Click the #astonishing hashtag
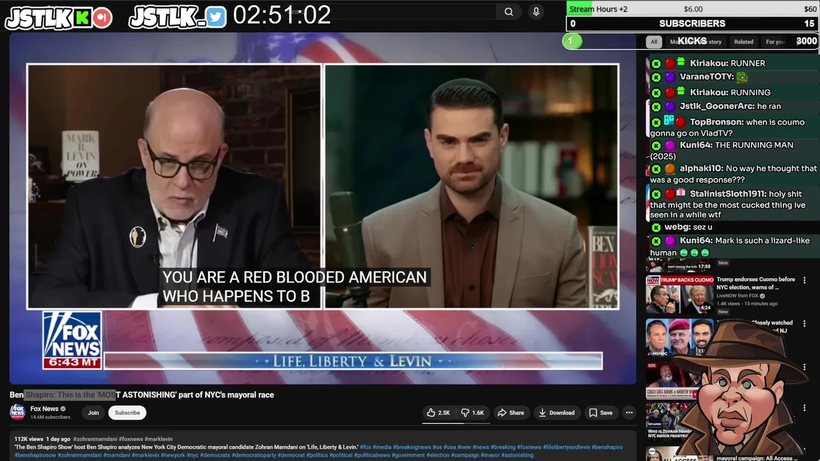The image size is (820, 461). [x=518, y=455]
